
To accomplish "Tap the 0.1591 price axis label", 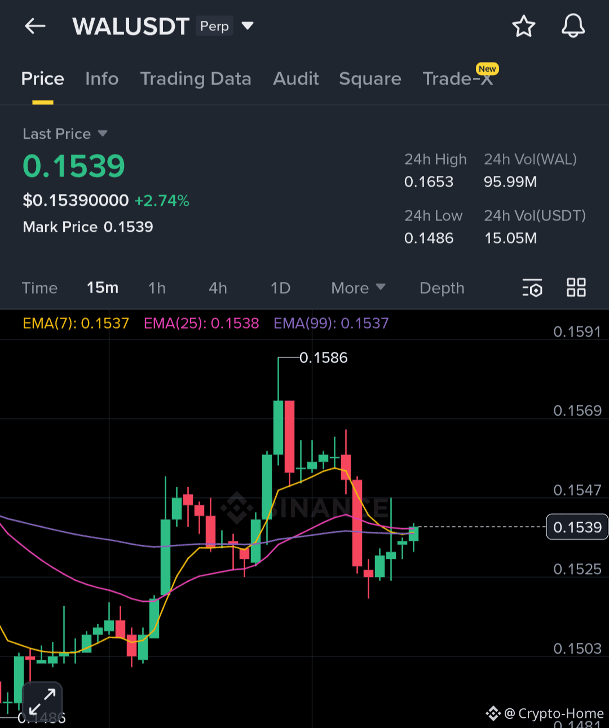I will coord(577,332).
